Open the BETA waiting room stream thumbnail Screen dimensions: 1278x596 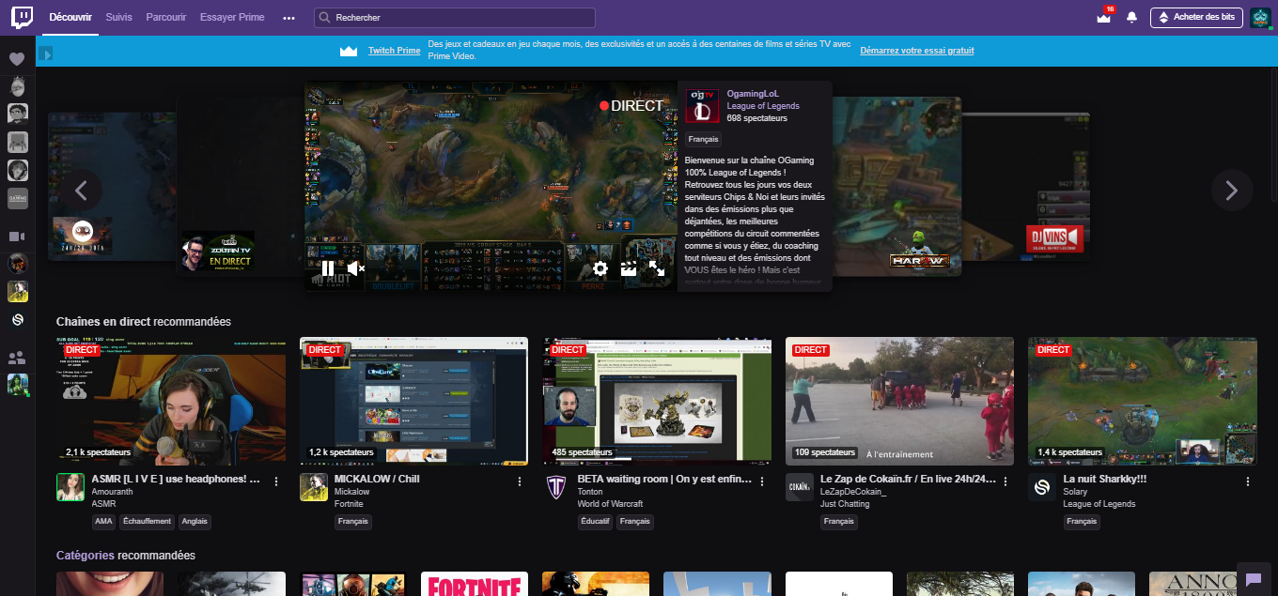657,401
